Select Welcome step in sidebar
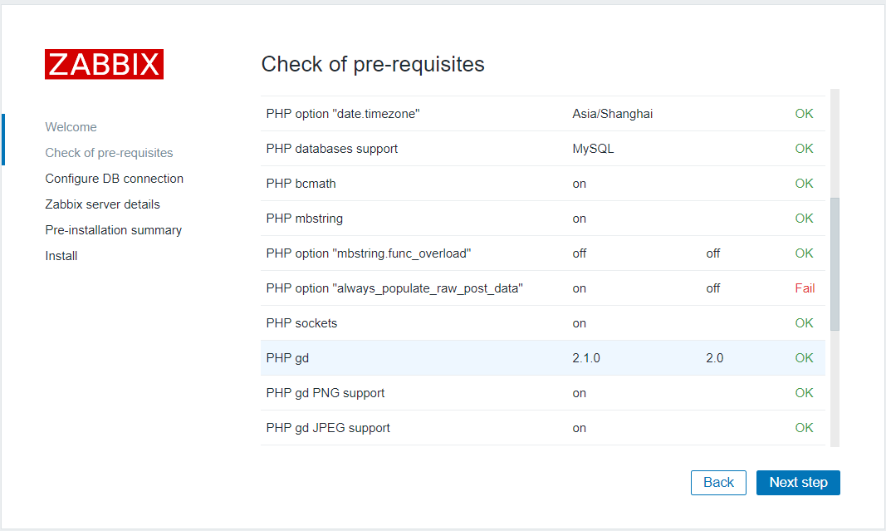 [71, 127]
